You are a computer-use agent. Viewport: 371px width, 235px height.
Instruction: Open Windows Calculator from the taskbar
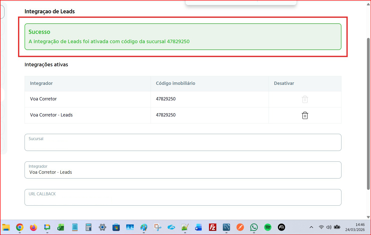(x=88, y=227)
